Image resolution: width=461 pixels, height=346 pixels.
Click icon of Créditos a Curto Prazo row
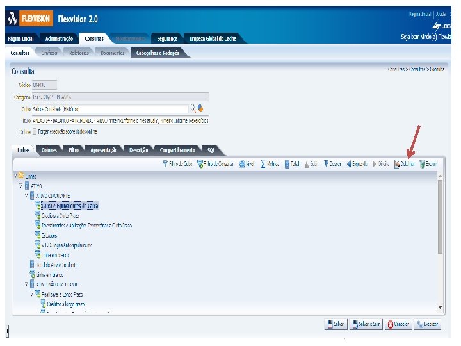coord(37,215)
